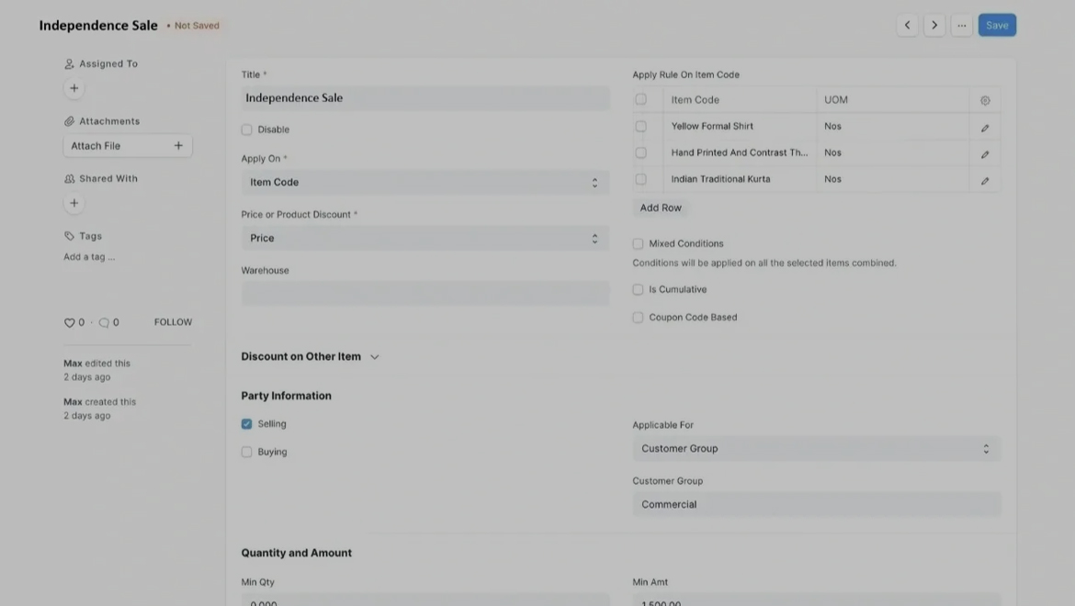Go to previous record arrow
The height and width of the screenshot is (606, 1075).
[907, 25]
